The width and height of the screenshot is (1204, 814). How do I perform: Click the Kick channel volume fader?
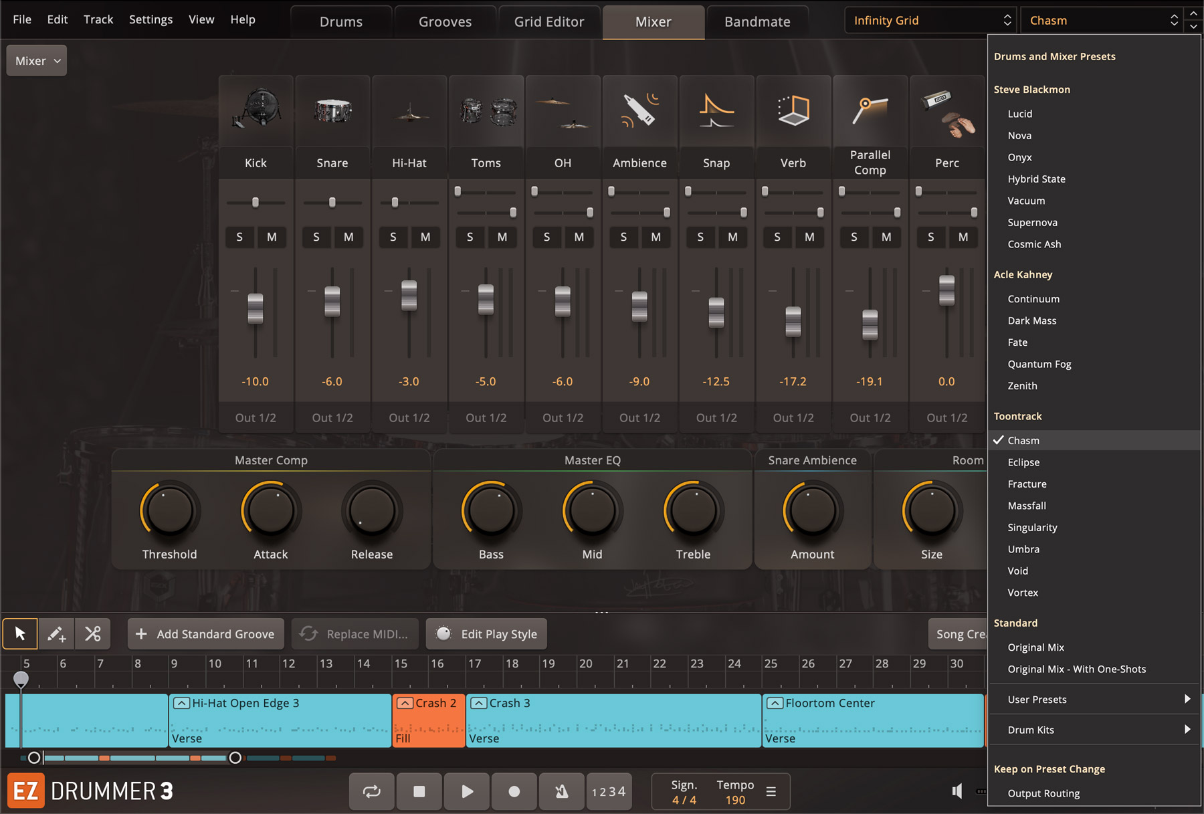[x=256, y=308]
